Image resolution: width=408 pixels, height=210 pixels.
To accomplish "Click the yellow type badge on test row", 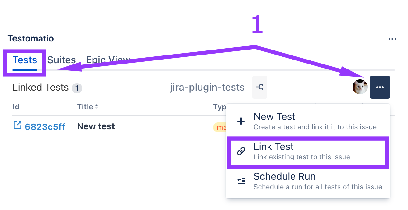I will 220,127.
